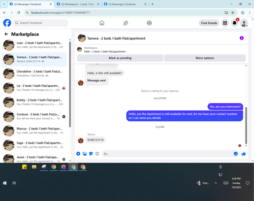Open the Chrome three-dot menu

click(249, 13)
